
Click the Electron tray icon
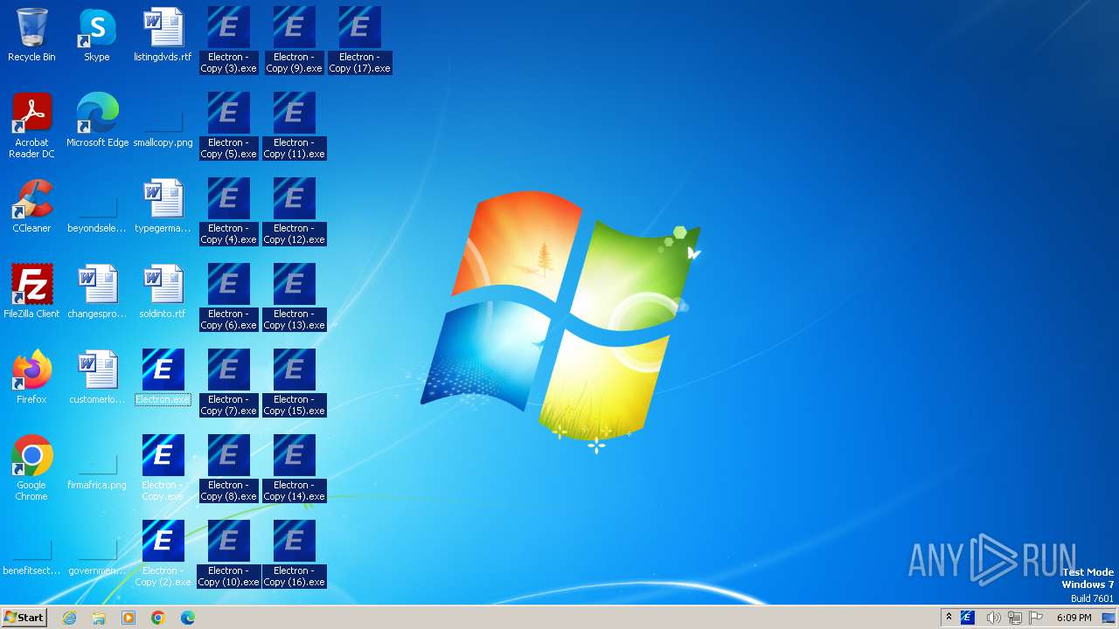click(x=968, y=618)
